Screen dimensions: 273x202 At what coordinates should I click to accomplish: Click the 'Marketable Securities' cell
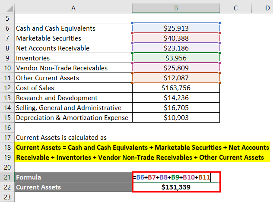click(73, 38)
